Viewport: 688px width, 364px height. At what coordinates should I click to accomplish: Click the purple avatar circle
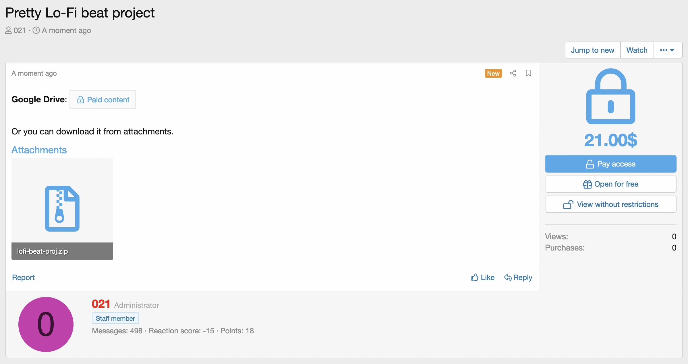tap(46, 324)
